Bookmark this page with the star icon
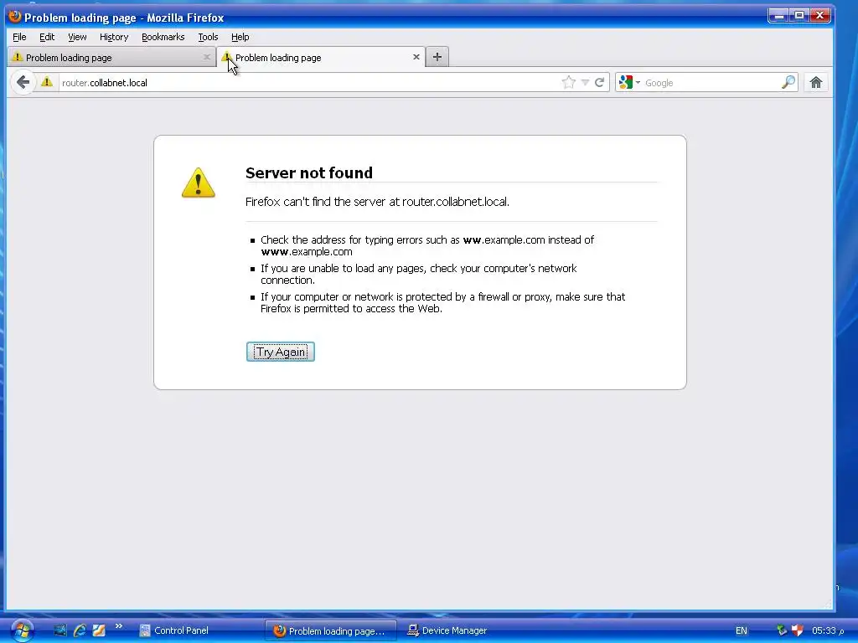 click(x=569, y=83)
